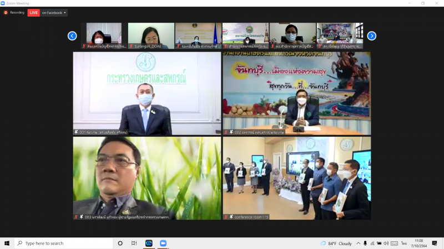Select the thumbnail of the woman in the blue mask
The width and height of the screenshot is (444, 249).
pos(292,35)
